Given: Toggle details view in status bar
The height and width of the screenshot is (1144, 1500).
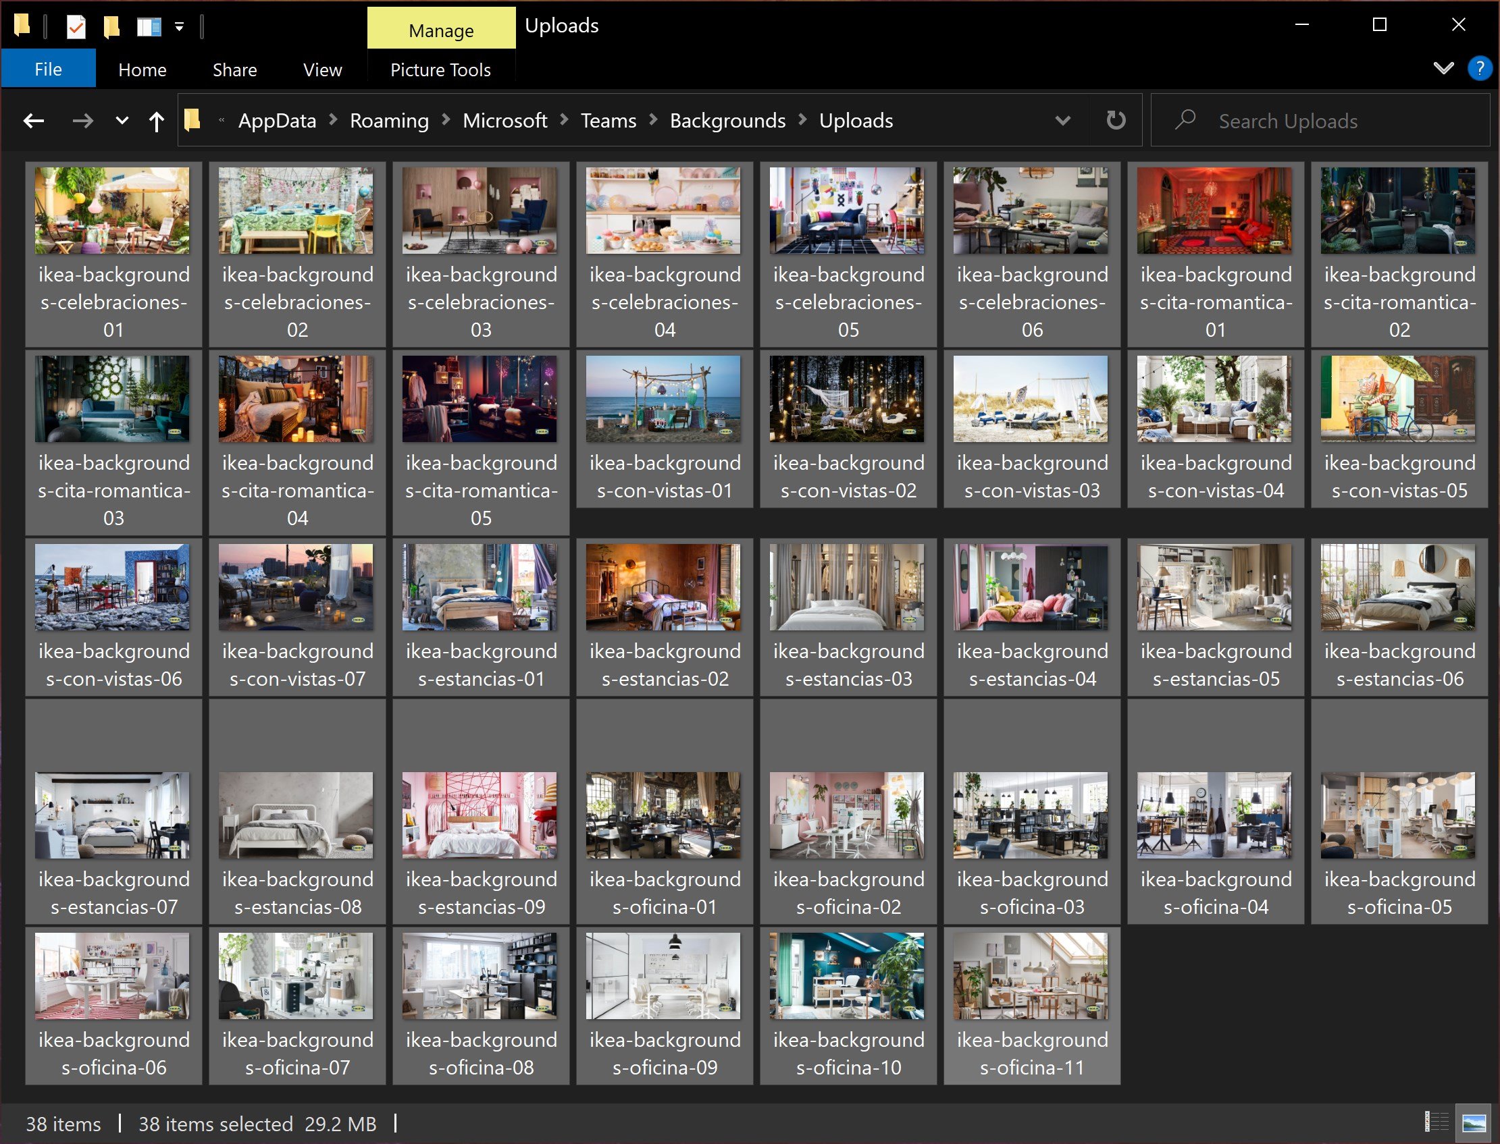Looking at the screenshot, I should tap(1443, 1122).
